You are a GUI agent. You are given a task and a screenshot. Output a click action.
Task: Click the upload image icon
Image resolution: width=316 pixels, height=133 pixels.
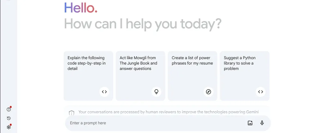[x=250, y=123]
